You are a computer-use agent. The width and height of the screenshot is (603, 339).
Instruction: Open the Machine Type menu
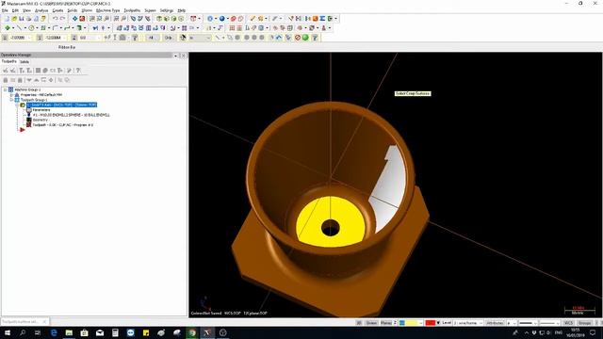(107, 10)
